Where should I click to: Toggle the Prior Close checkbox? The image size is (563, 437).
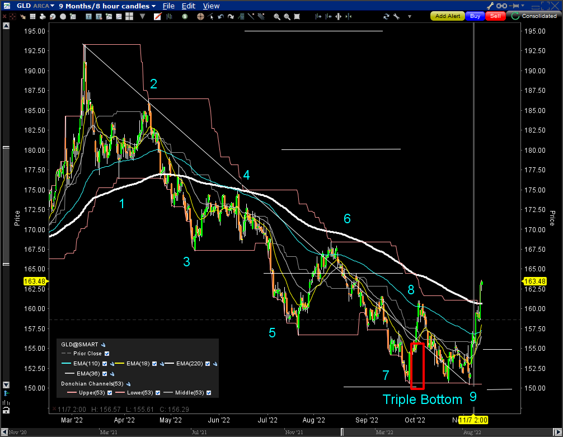click(107, 354)
